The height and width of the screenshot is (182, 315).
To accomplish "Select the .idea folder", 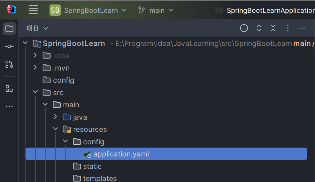I will pyautogui.click(x=61, y=56).
